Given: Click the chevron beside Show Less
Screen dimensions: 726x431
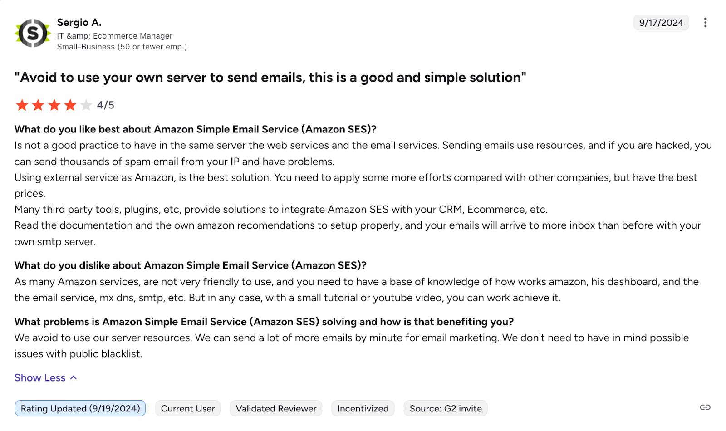Looking at the screenshot, I should pos(74,378).
